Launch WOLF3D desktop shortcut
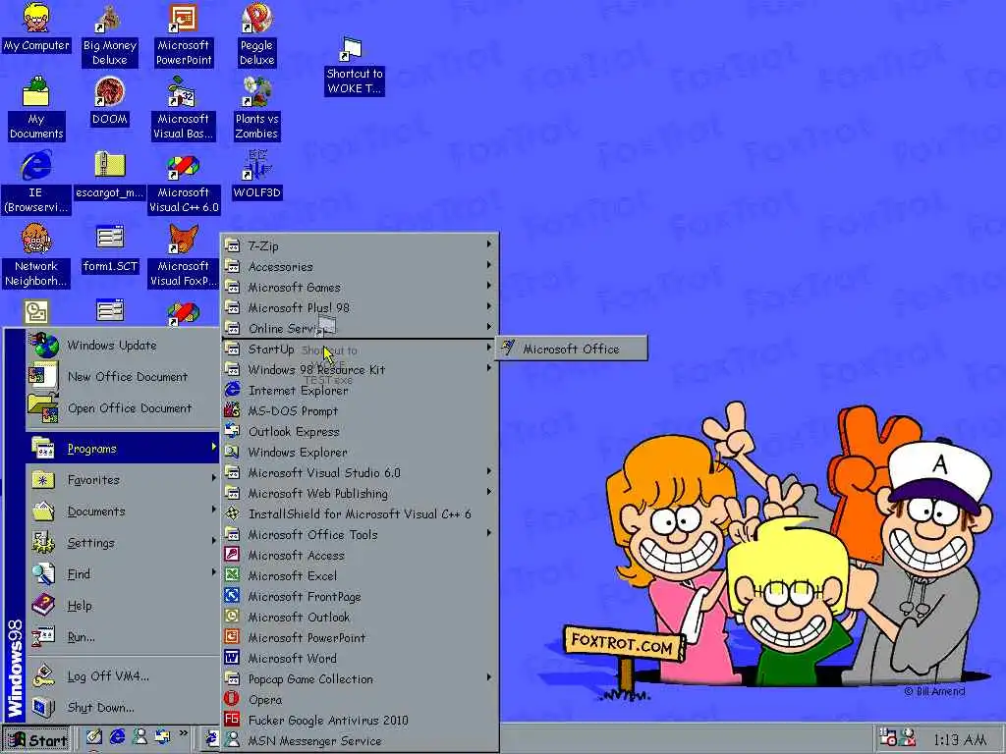 [256, 175]
